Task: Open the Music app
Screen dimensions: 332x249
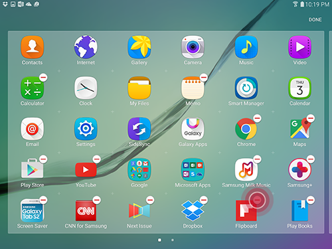Action: [x=246, y=47]
